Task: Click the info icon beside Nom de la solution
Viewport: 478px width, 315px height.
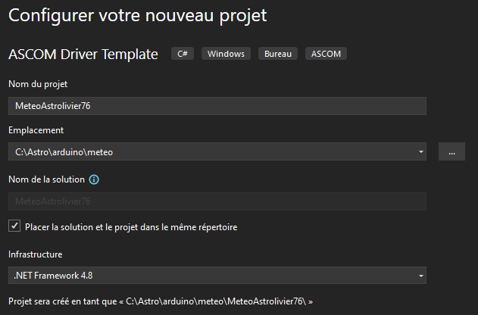Action: tap(94, 180)
